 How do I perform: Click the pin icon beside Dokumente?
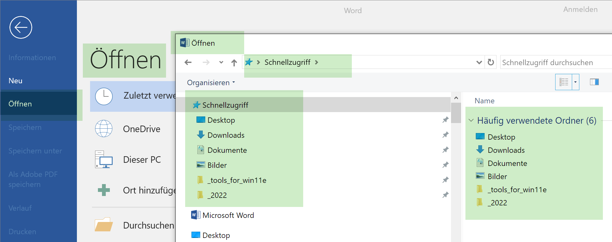pos(445,150)
